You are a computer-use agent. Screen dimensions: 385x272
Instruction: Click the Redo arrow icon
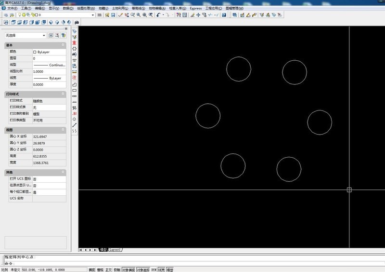[x=167, y=15]
